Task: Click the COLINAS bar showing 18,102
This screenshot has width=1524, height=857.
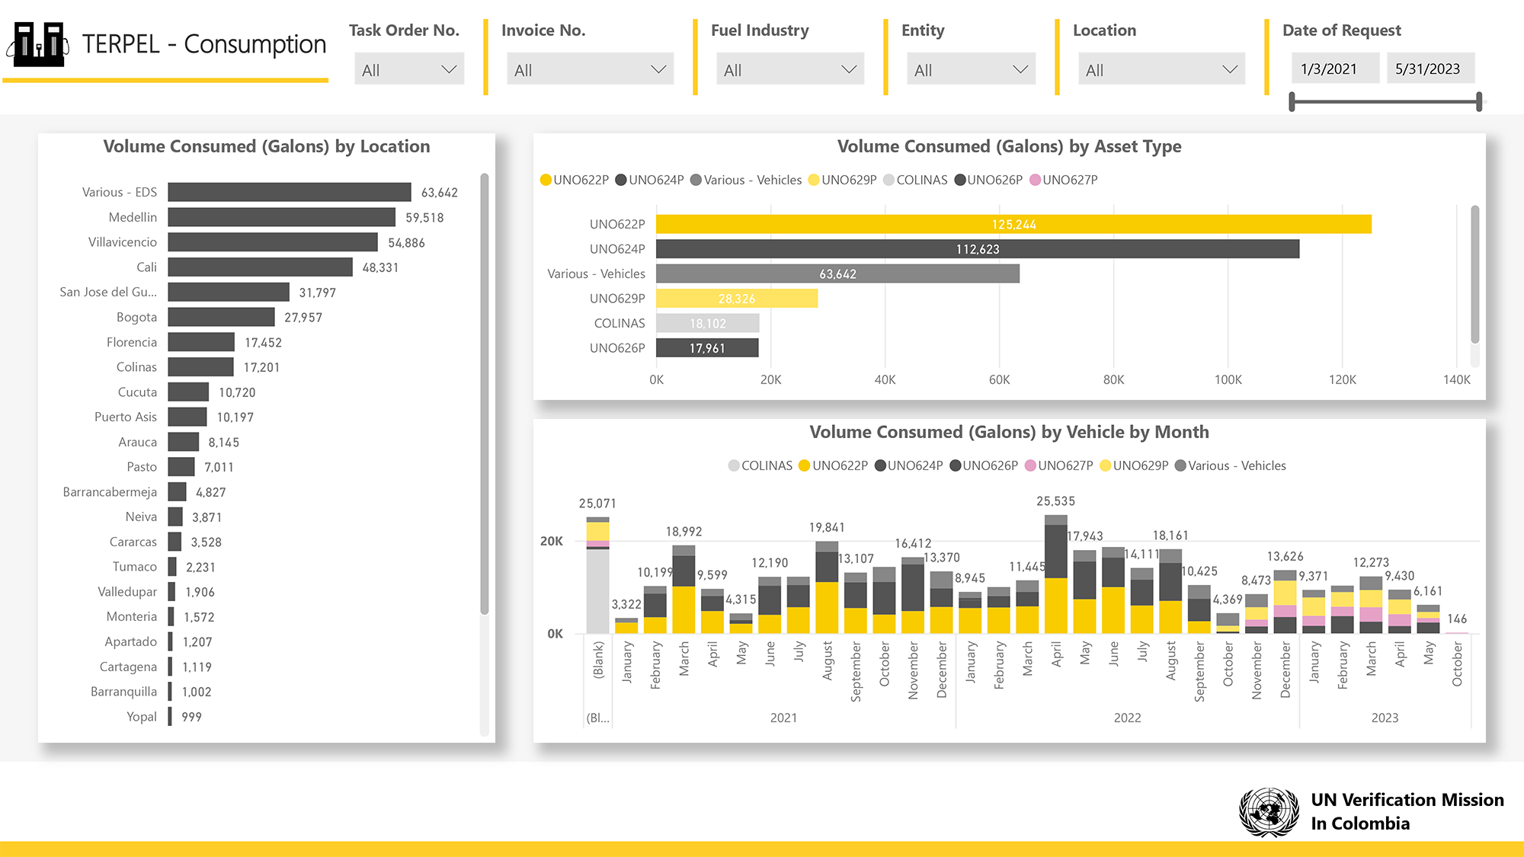Action: (708, 323)
